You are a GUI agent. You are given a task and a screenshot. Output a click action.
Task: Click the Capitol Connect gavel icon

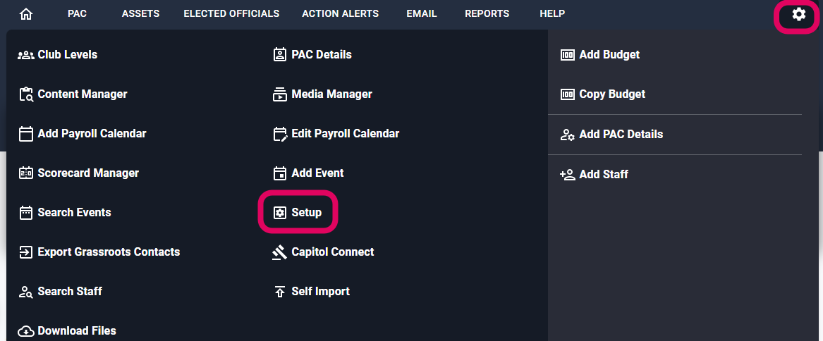[x=279, y=252]
